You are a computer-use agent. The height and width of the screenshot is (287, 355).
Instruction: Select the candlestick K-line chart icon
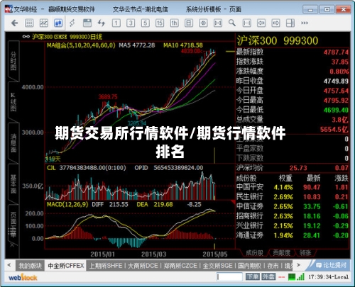[x=58, y=23]
